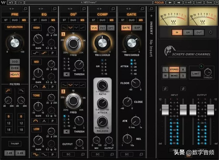219x160 pixels.
Task: Click the FOCUS button
Action: click(x=159, y=2)
